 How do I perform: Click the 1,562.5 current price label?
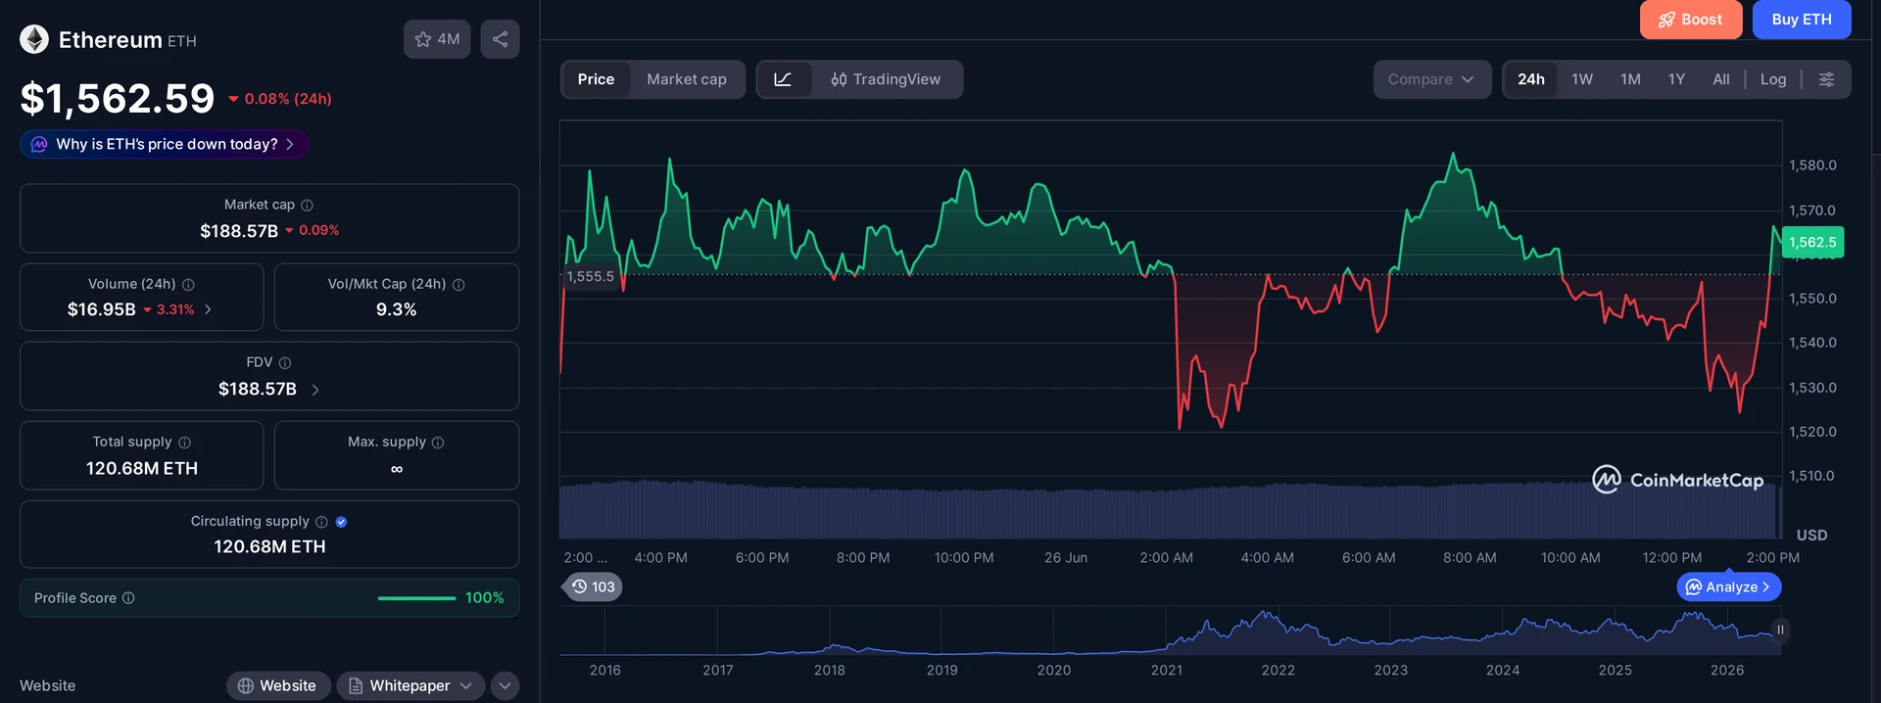click(1812, 242)
